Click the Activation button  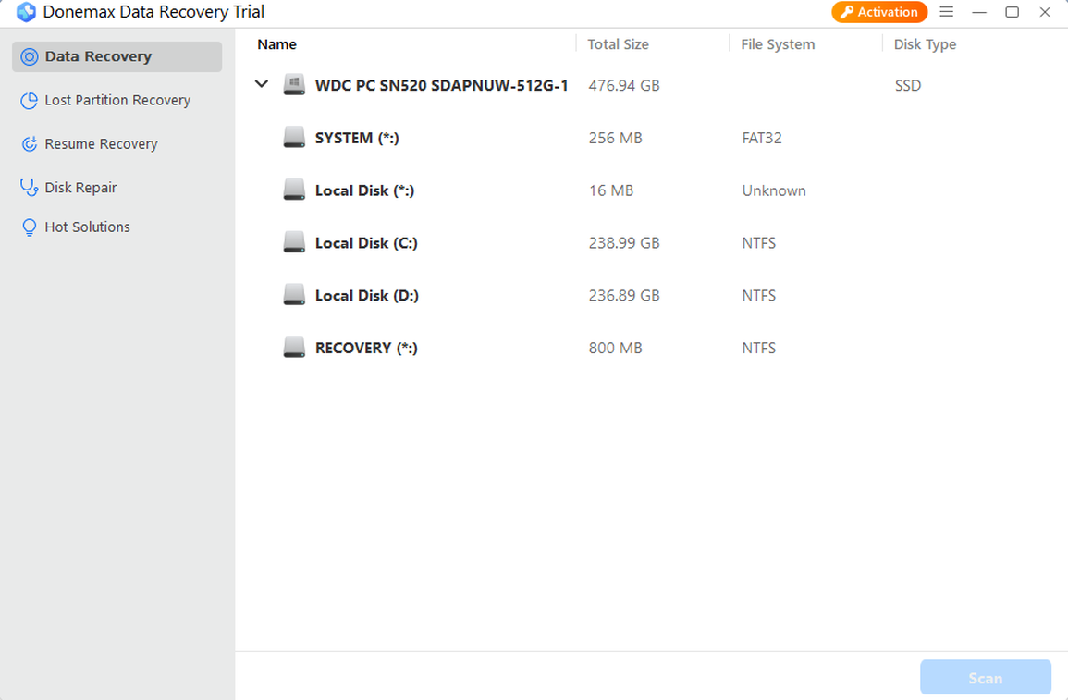(879, 12)
